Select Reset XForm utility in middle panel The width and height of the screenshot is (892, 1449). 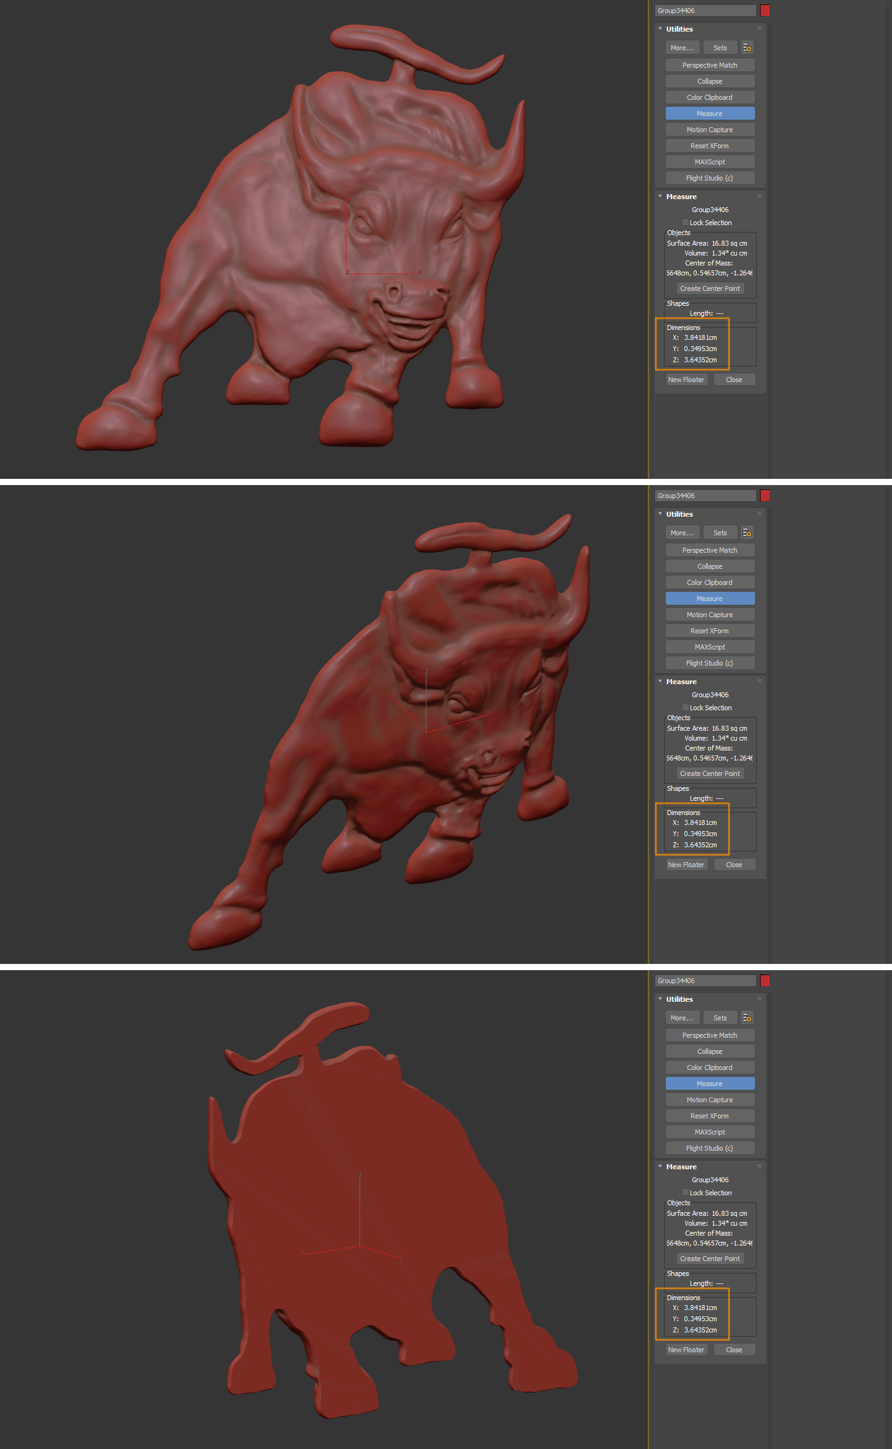click(710, 631)
